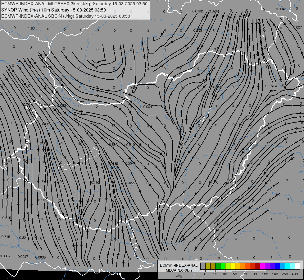Click the legend title ECMWF-INDEX-ANAL

(179, 265)
